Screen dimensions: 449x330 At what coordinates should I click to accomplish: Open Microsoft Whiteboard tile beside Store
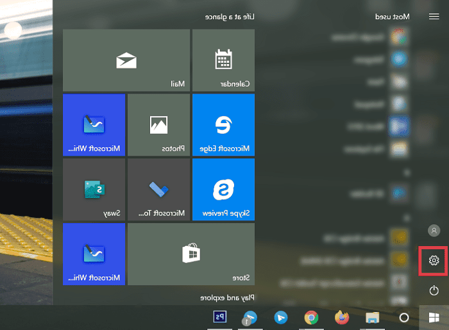click(94, 254)
